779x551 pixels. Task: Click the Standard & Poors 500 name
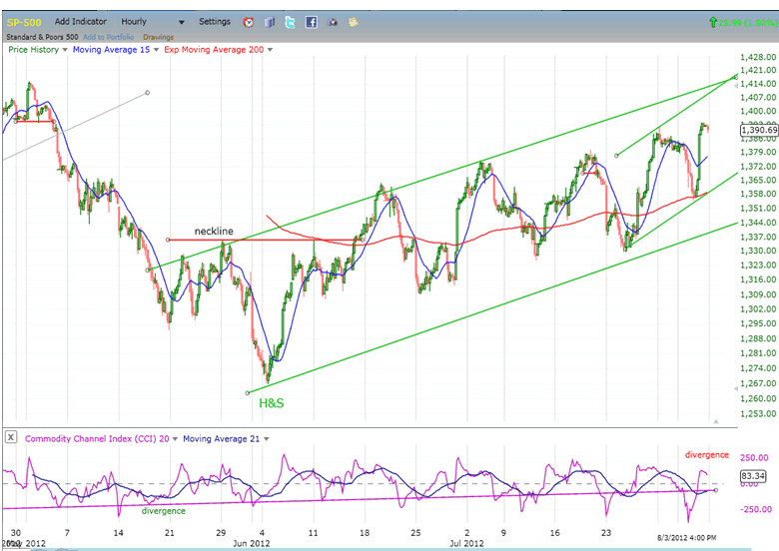[x=42, y=37]
